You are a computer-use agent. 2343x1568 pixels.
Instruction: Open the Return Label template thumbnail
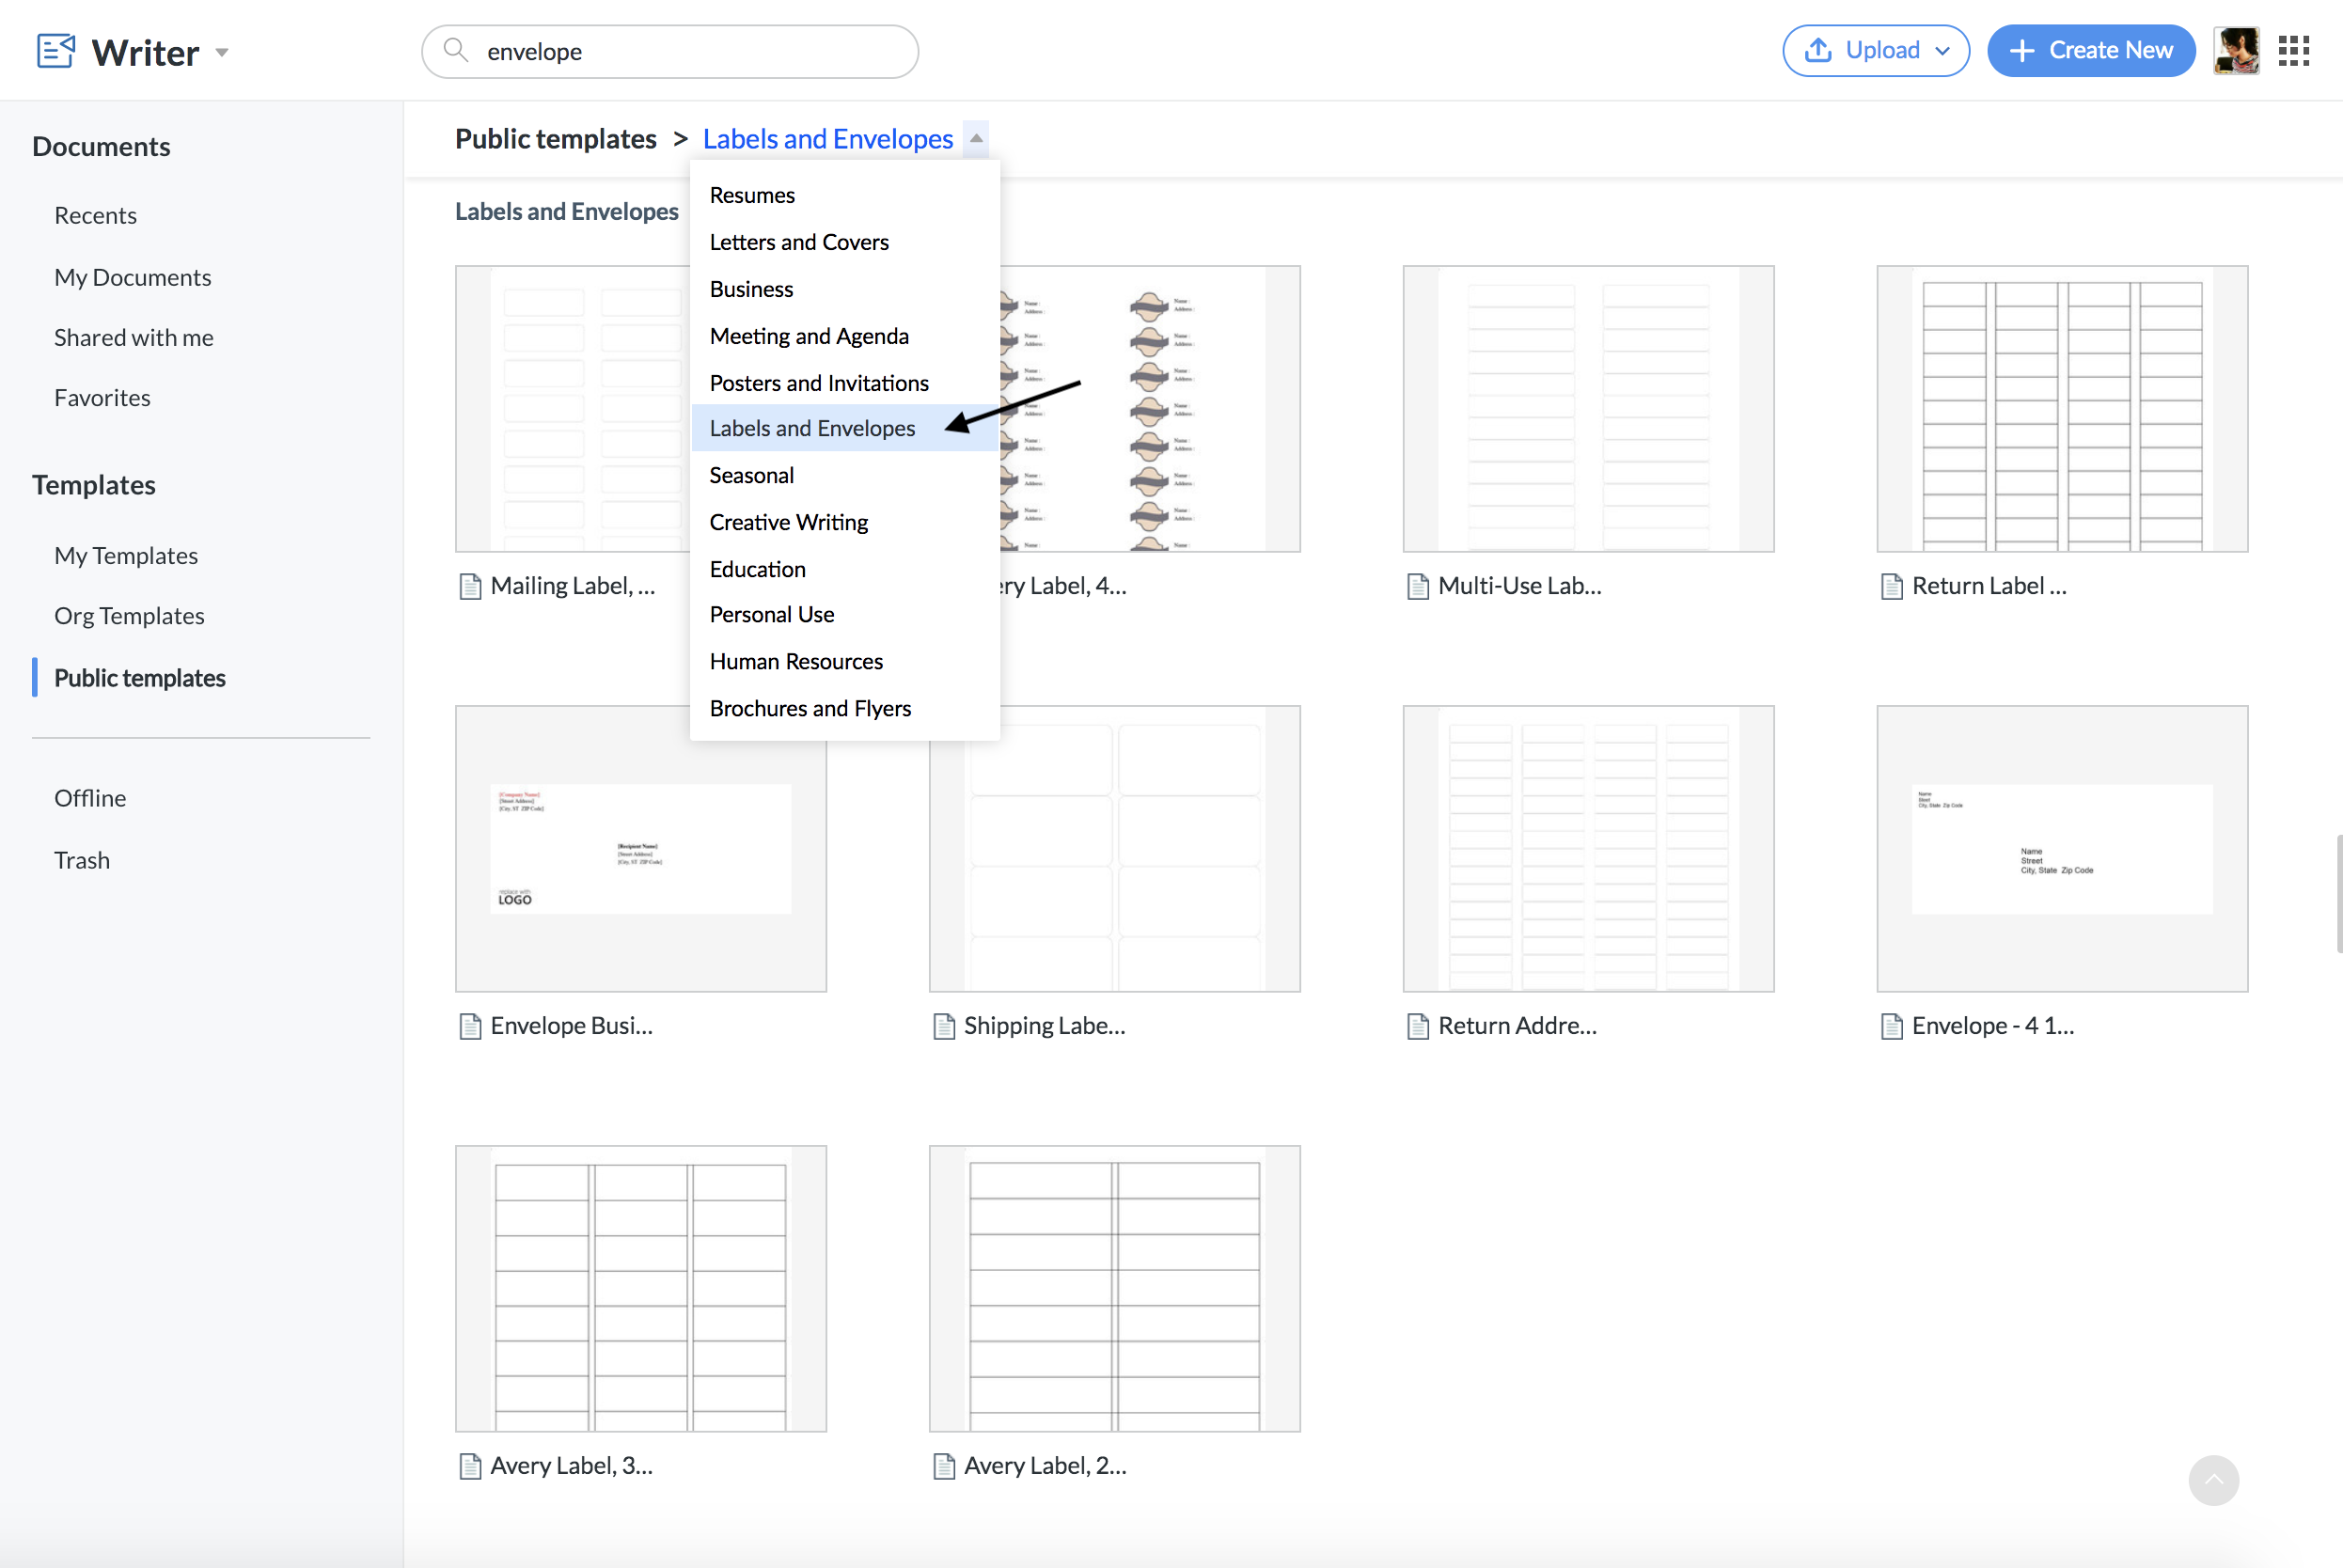[2061, 408]
